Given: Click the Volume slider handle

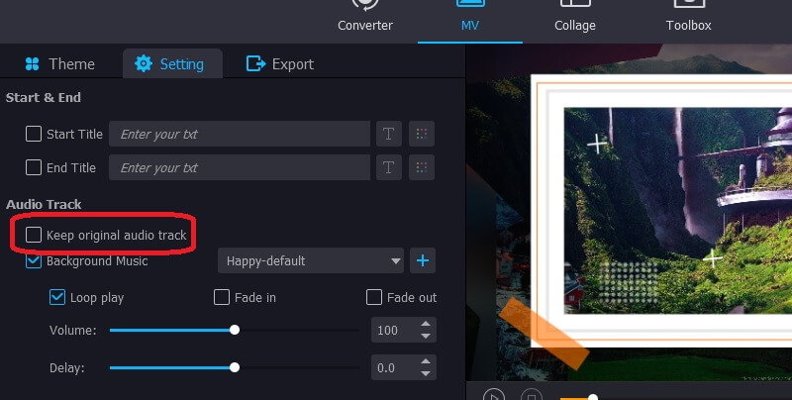Looking at the screenshot, I should point(235,330).
